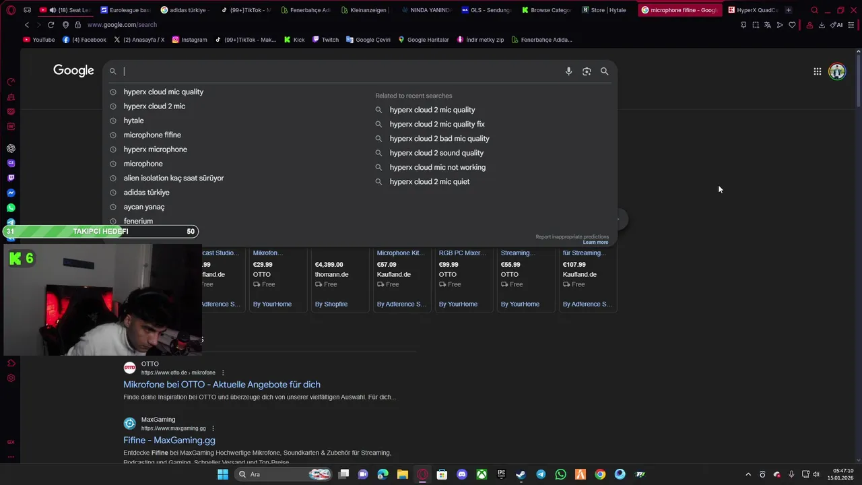Open the Windows Start menu

tap(223, 474)
